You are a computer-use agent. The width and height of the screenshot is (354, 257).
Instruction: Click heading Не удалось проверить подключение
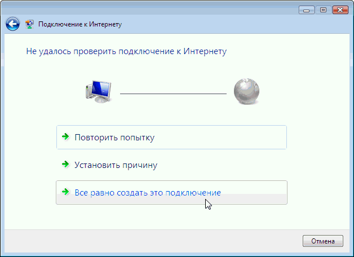click(x=126, y=51)
